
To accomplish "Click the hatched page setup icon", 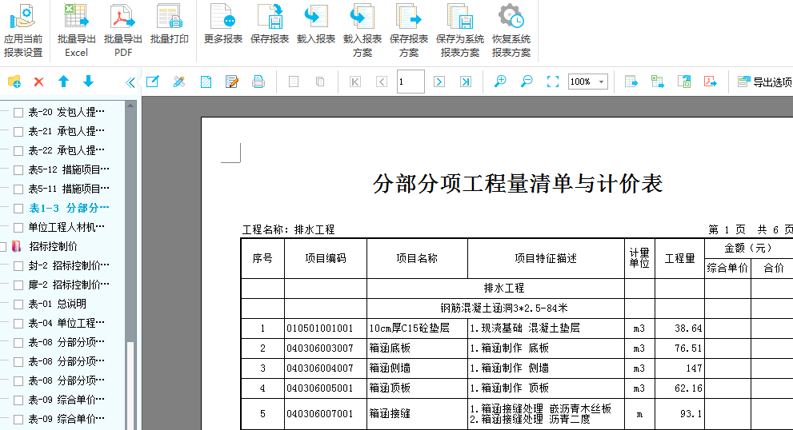I will point(206,82).
